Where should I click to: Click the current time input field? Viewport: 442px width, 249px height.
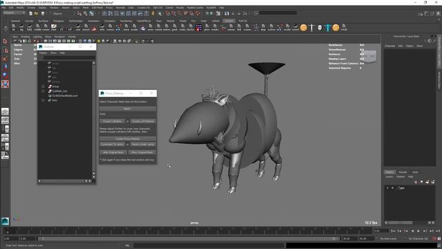coord(381,231)
